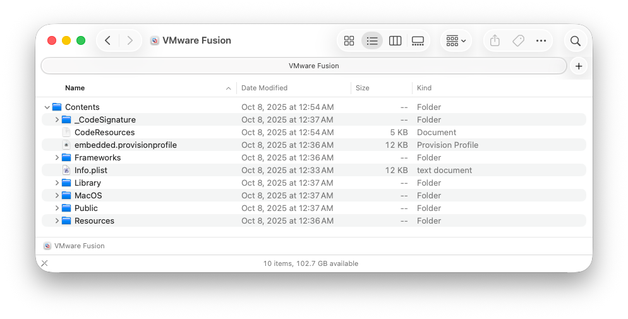Screen dimensions: 628x319
Task: Expand the Library folder
Action: [57, 183]
